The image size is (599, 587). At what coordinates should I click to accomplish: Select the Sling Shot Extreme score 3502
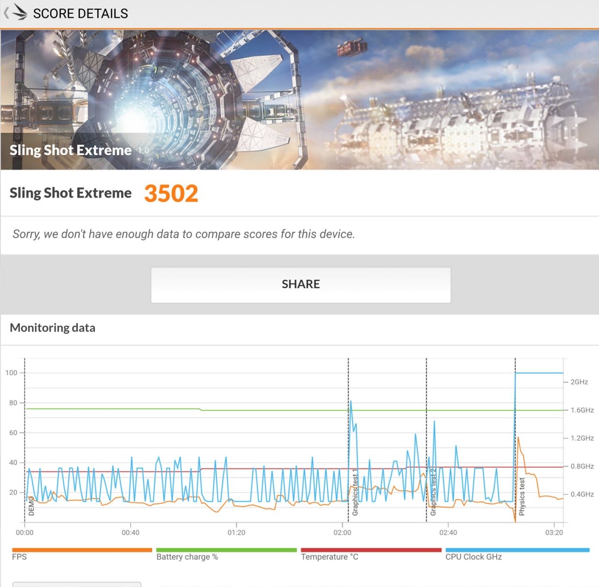[x=171, y=193]
